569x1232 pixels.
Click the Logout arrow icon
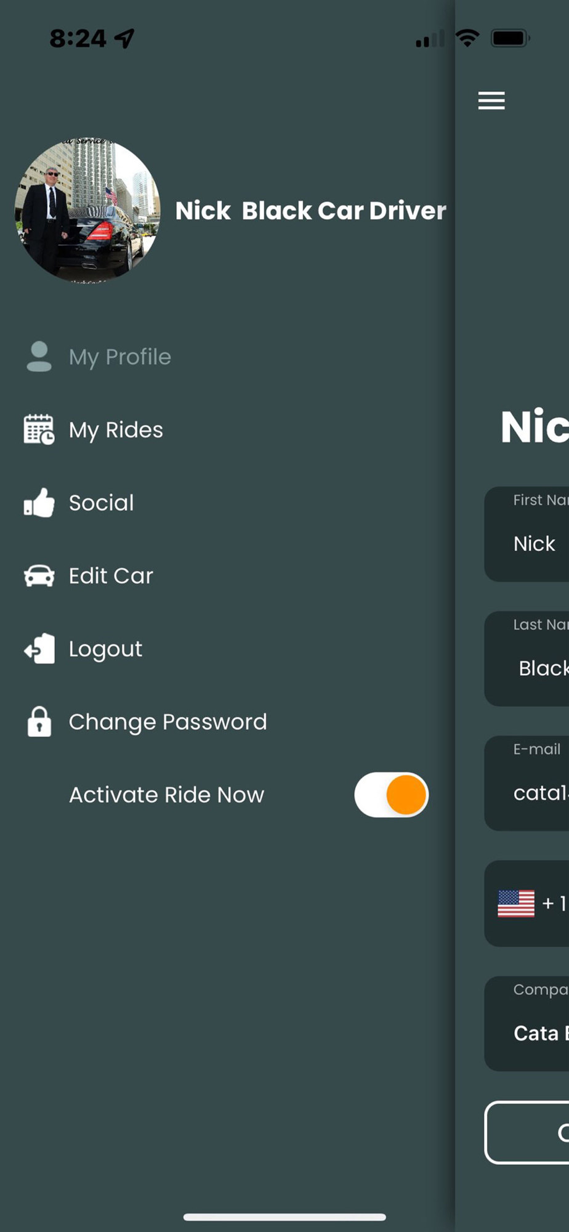39,649
